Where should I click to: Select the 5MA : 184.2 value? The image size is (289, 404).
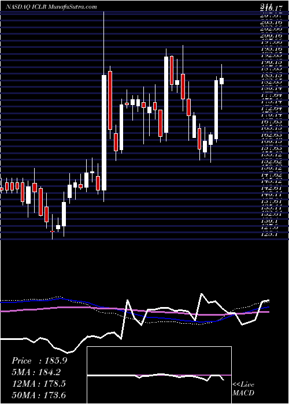click(x=38, y=372)
